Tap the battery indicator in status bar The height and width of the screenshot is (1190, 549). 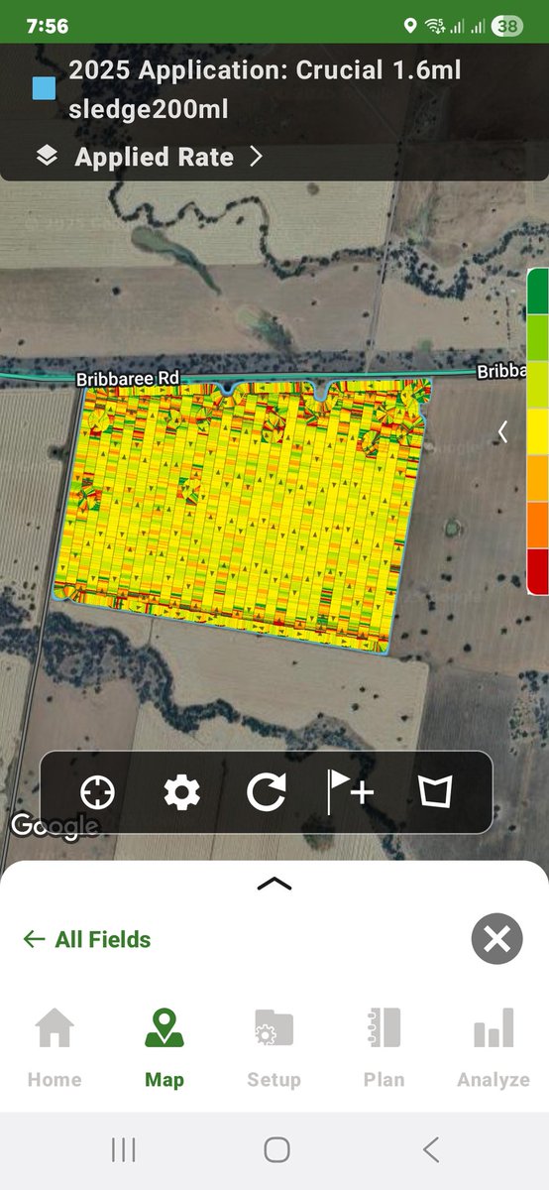pyautogui.click(x=507, y=27)
